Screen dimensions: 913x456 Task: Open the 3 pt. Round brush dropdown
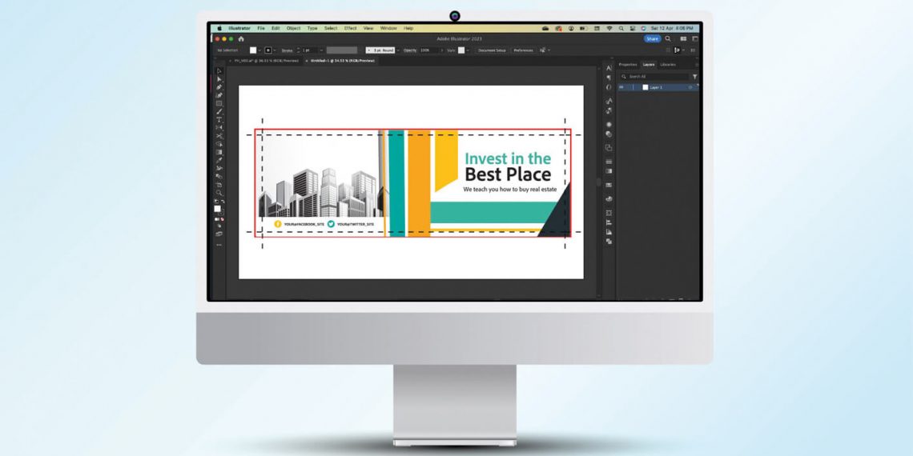pos(398,50)
